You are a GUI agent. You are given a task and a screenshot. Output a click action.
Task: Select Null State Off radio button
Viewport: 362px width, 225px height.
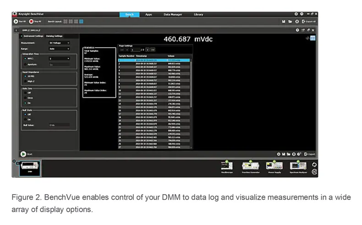tap(25, 115)
